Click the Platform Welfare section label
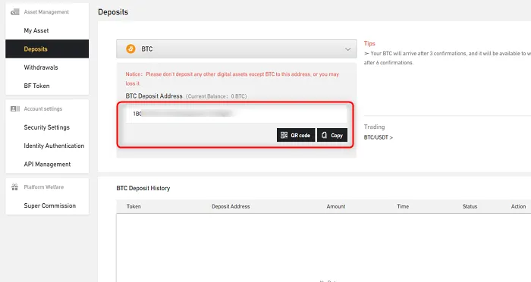This screenshot has width=531, height=282. click(44, 187)
